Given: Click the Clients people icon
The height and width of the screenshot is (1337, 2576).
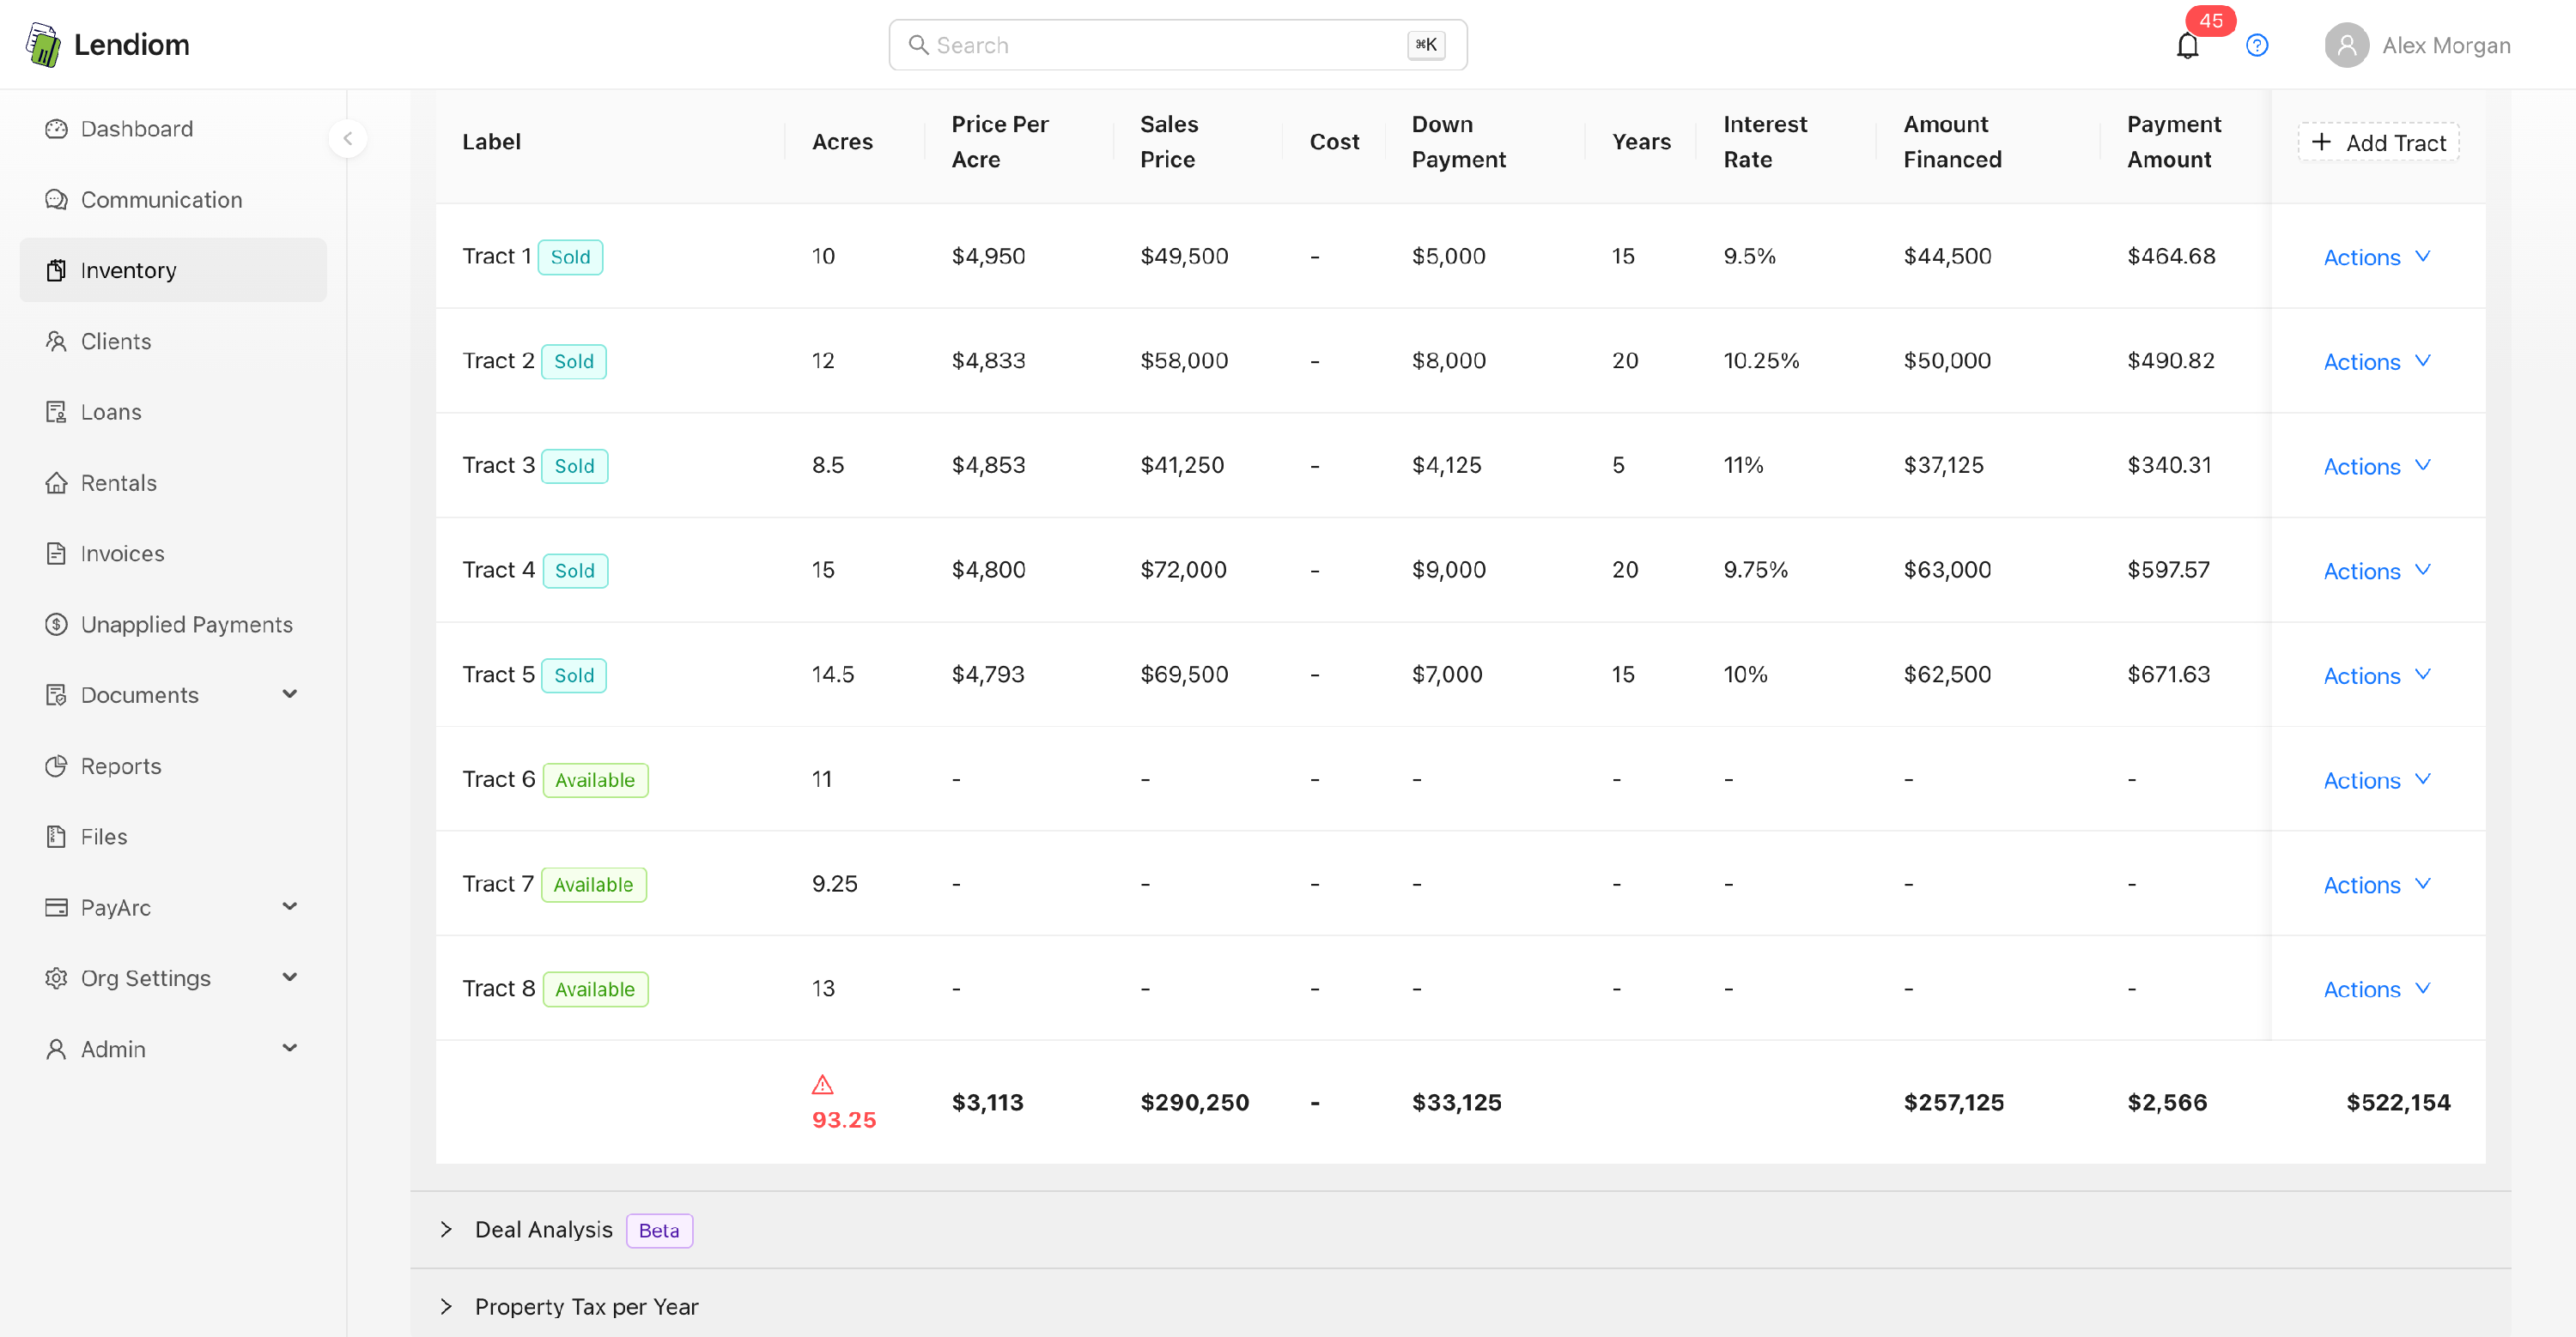Looking at the screenshot, I should point(56,342).
